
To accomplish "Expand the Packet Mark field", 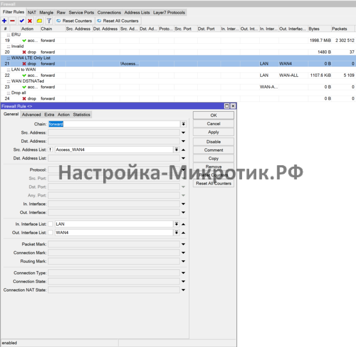I will [x=184, y=244].
